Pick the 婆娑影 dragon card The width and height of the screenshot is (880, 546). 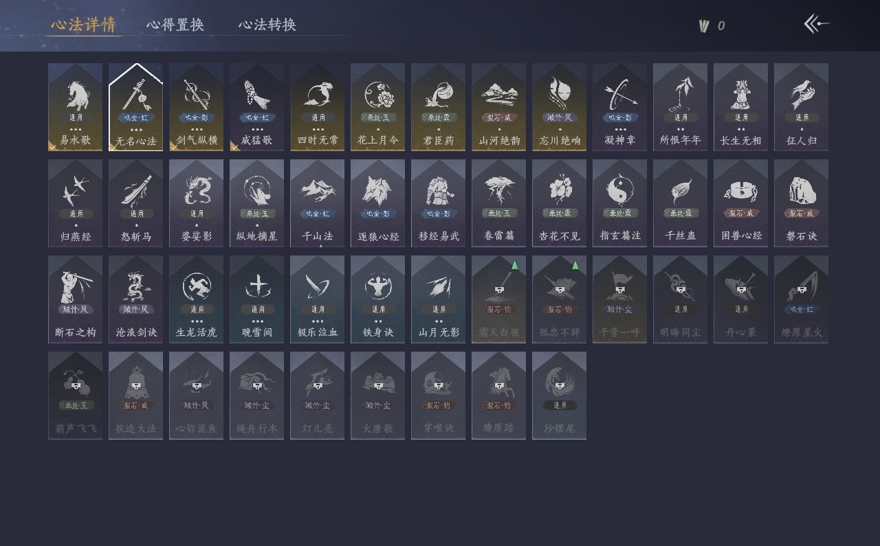197,203
